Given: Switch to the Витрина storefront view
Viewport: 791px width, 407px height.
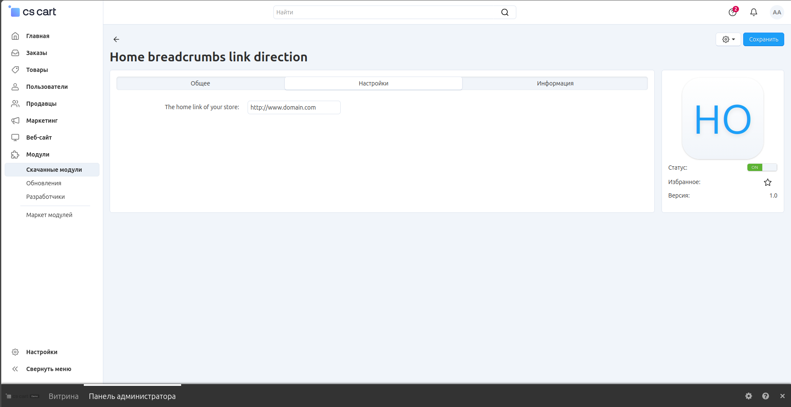Looking at the screenshot, I should pos(63,396).
